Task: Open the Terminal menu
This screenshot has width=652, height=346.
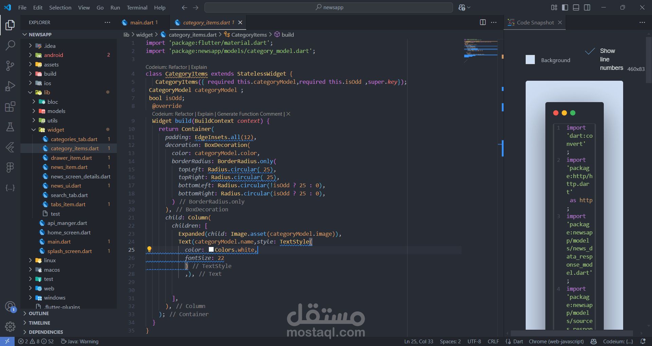Action: point(137,7)
